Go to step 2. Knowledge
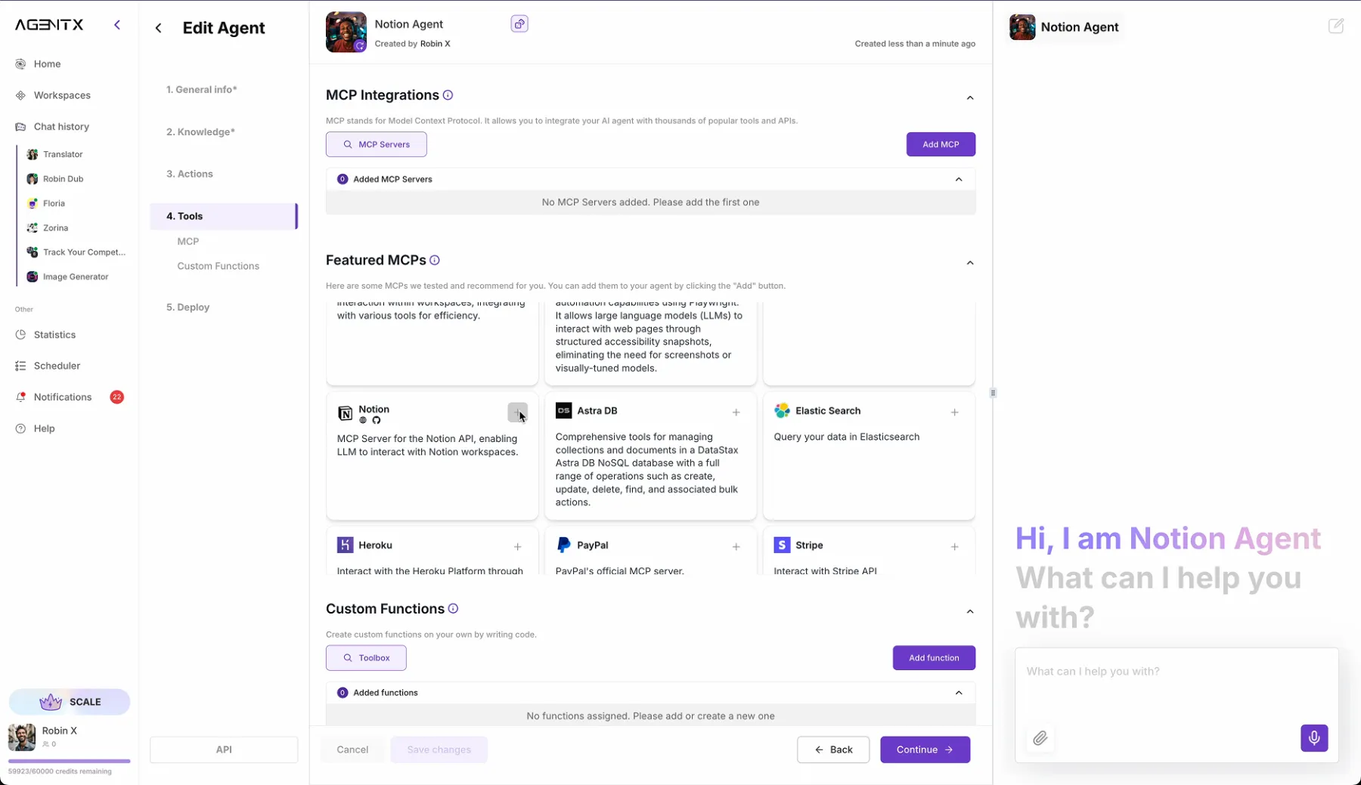 [x=200, y=131]
